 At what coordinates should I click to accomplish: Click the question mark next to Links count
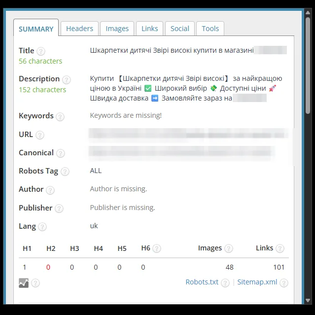click(x=280, y=248)
